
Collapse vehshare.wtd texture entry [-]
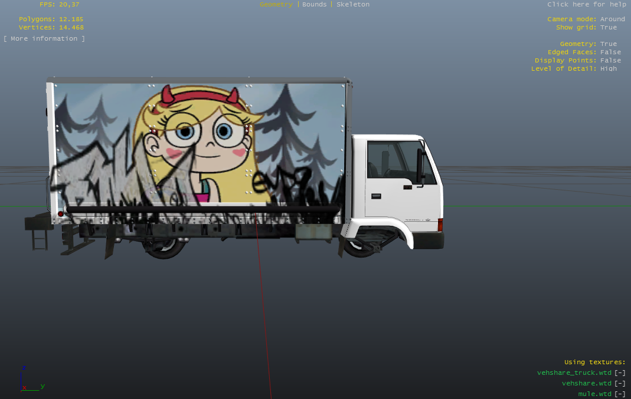pyautogui.click(x=620, y=383)
